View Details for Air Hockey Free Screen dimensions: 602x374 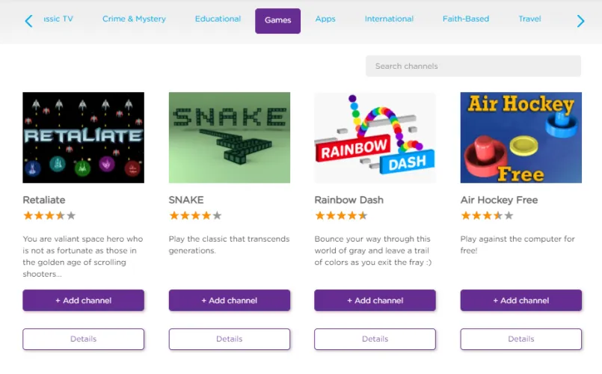(520, 339)
